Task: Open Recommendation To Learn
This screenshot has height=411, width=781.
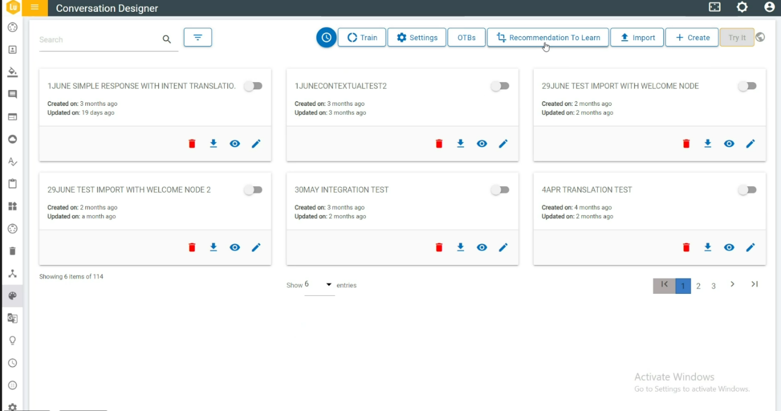Action: coord(548,37)
